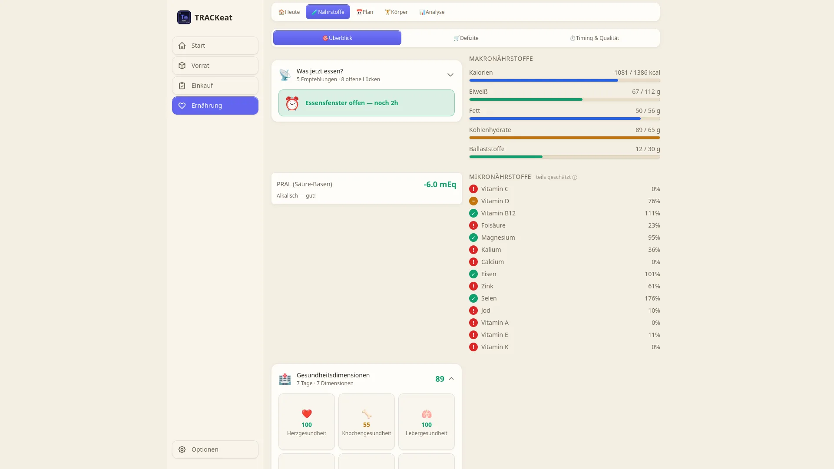Screen dimensions: 834x469
Task: Click the Kohlenhydrate progress bar
Action: point(565,138)
